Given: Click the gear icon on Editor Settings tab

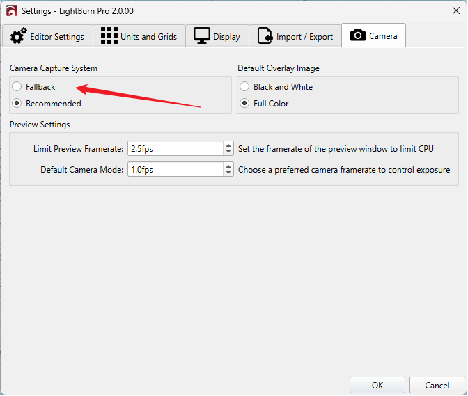Looking at the screenshot, I should 19,36.
